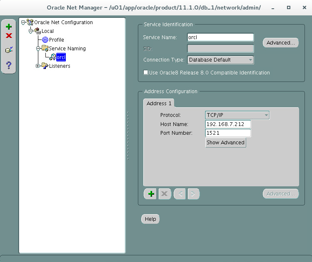Click the move address left arrow button
Image resolution: width=312 pixels, height=262 pixels.
180,194
